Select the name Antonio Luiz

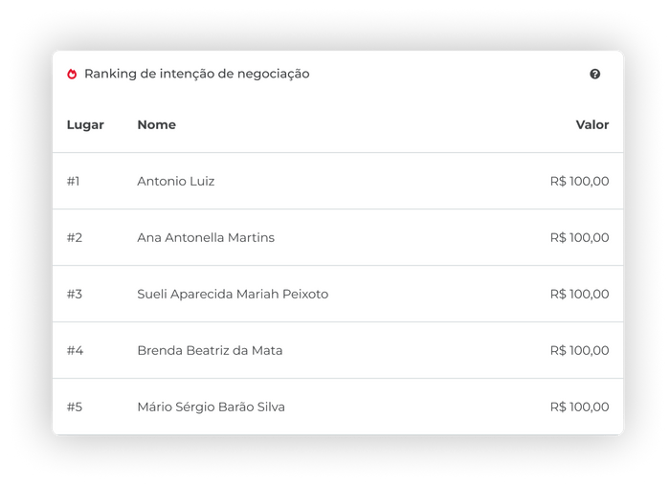pyautogui.click(x=175, y=181)
